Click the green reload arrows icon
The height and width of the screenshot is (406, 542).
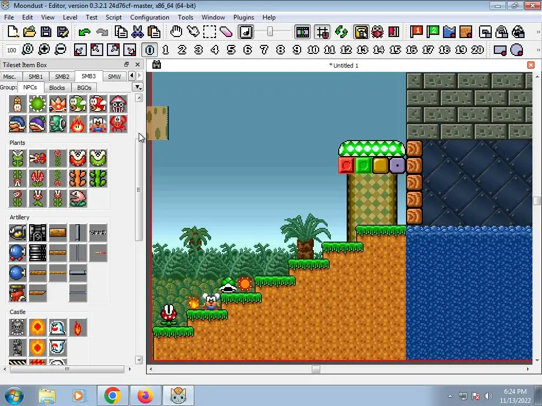(341, 32)
